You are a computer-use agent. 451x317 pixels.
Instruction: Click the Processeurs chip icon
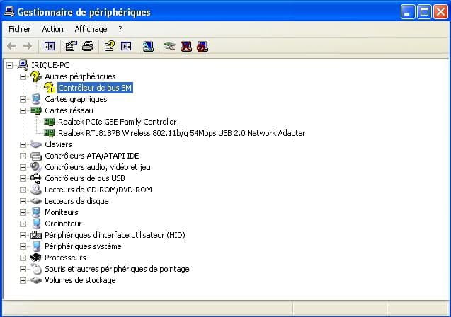[36, 258]
